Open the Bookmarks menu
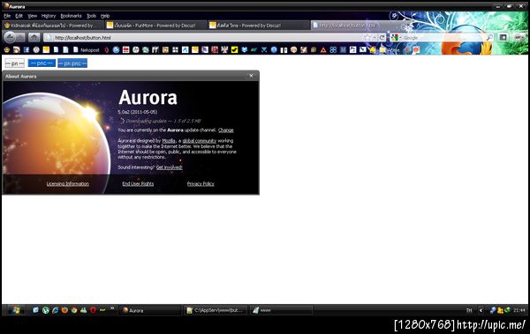Screen dimensions: 530x334 pos(71,16)
